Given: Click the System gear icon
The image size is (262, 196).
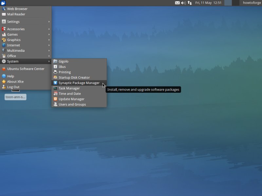Looking at the screenshot, I should (4, 61).
